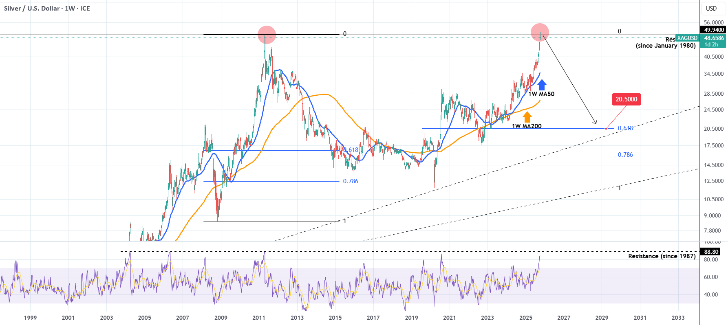Select the Resistance (since 1987) label

coord(662,256)
